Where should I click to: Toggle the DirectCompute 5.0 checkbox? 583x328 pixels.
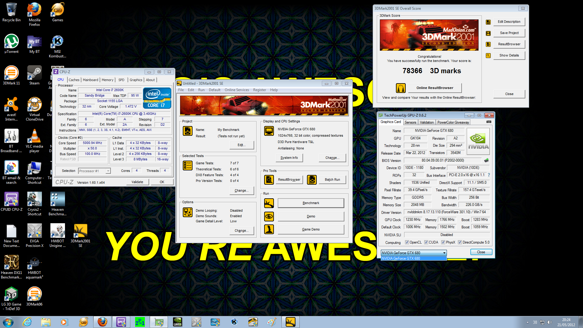pyautogui.click(x=460, y=242)
